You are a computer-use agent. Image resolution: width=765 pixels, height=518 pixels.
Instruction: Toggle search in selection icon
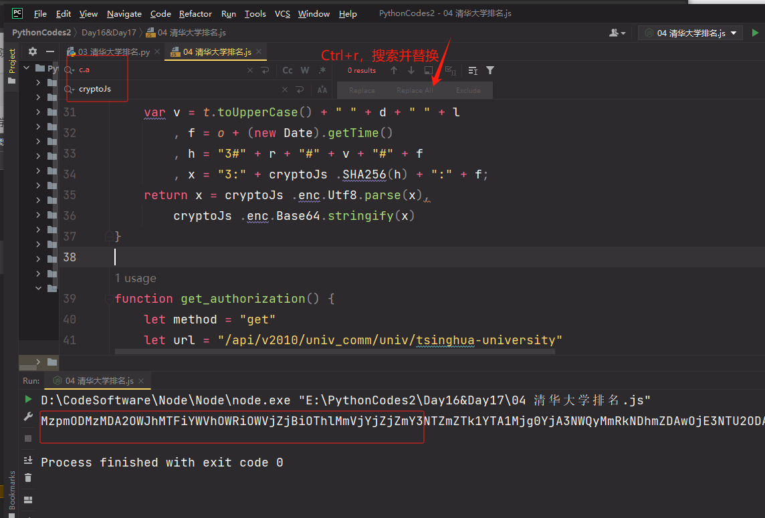click(x=429, y=70)
